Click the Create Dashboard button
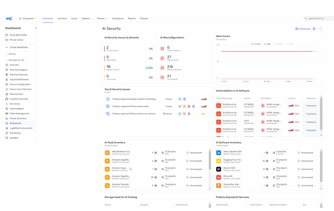The height and width of the screenshot is (211, 334). (x=18, y=47)
